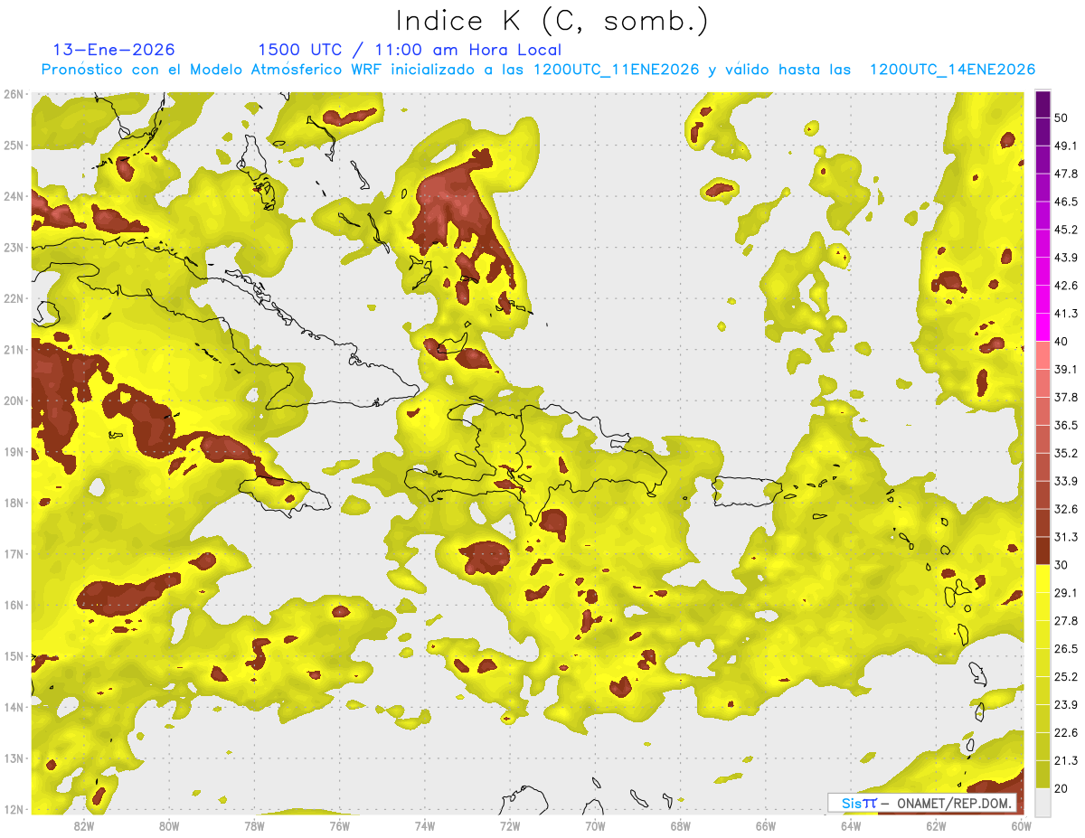Click the "22.6" color scale label

click(x=1066, y=733)
